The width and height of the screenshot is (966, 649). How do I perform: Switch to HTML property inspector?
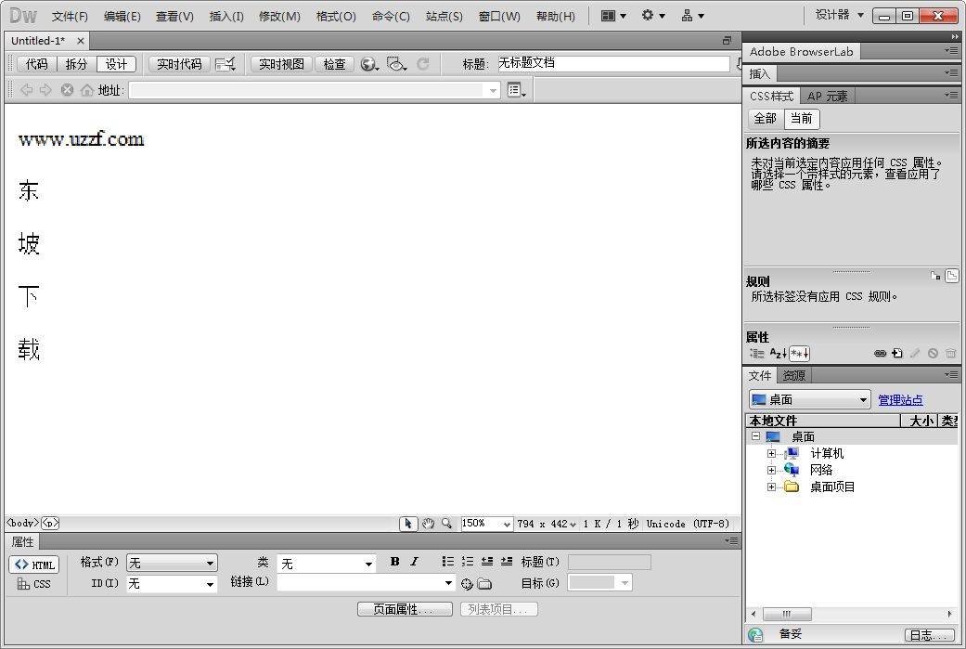click(34, 565)
